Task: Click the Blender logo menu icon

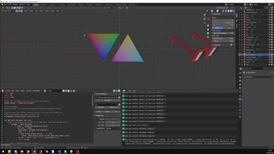Action: point(2,5)
